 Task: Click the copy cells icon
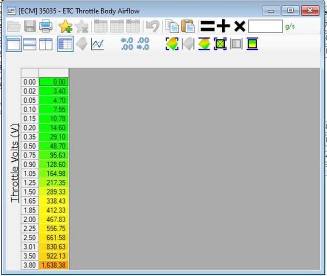pos(173,26)
